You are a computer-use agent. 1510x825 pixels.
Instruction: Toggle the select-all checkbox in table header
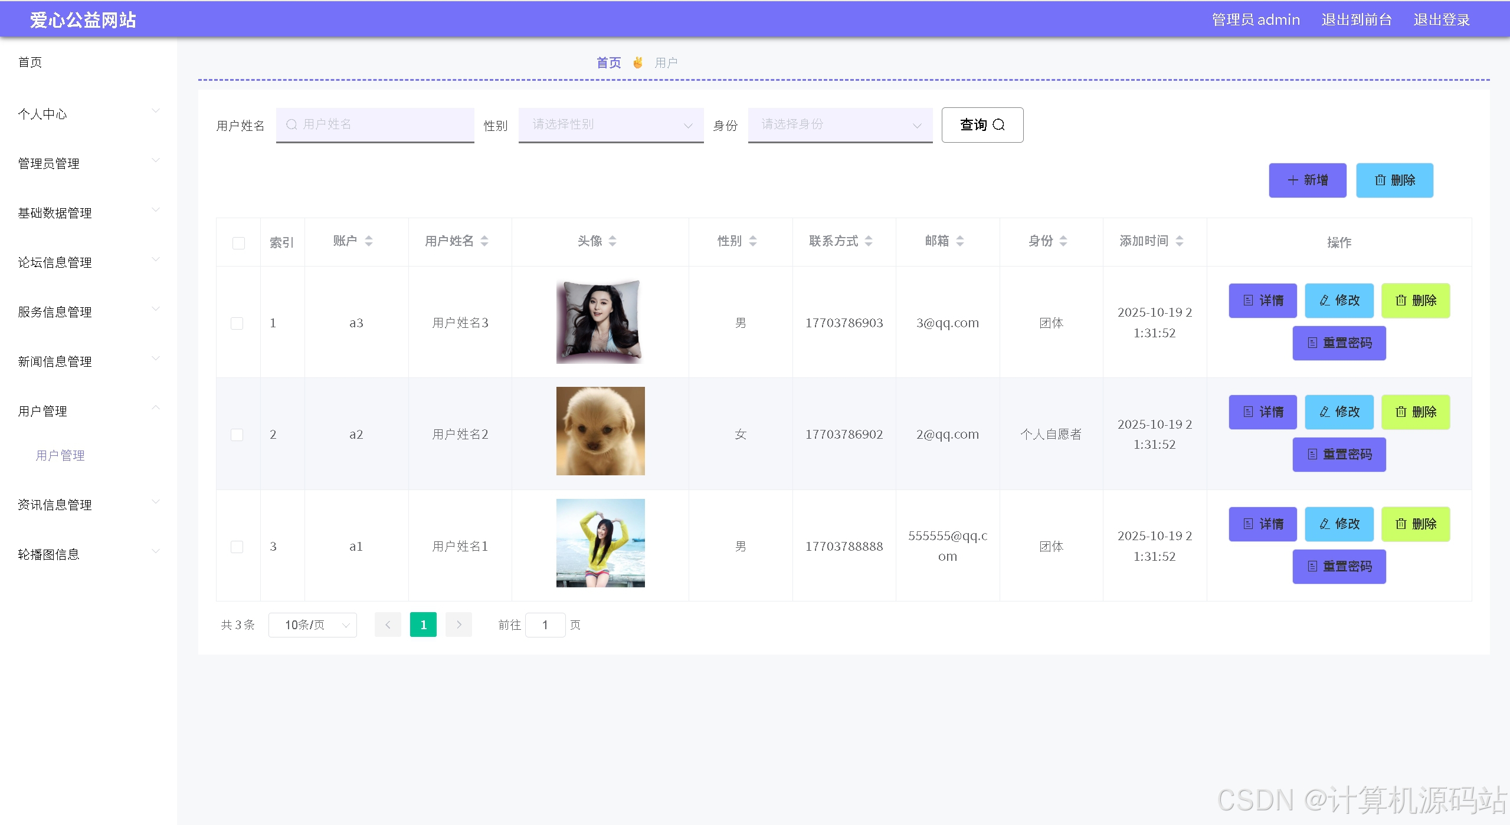[x=238, y=243]
